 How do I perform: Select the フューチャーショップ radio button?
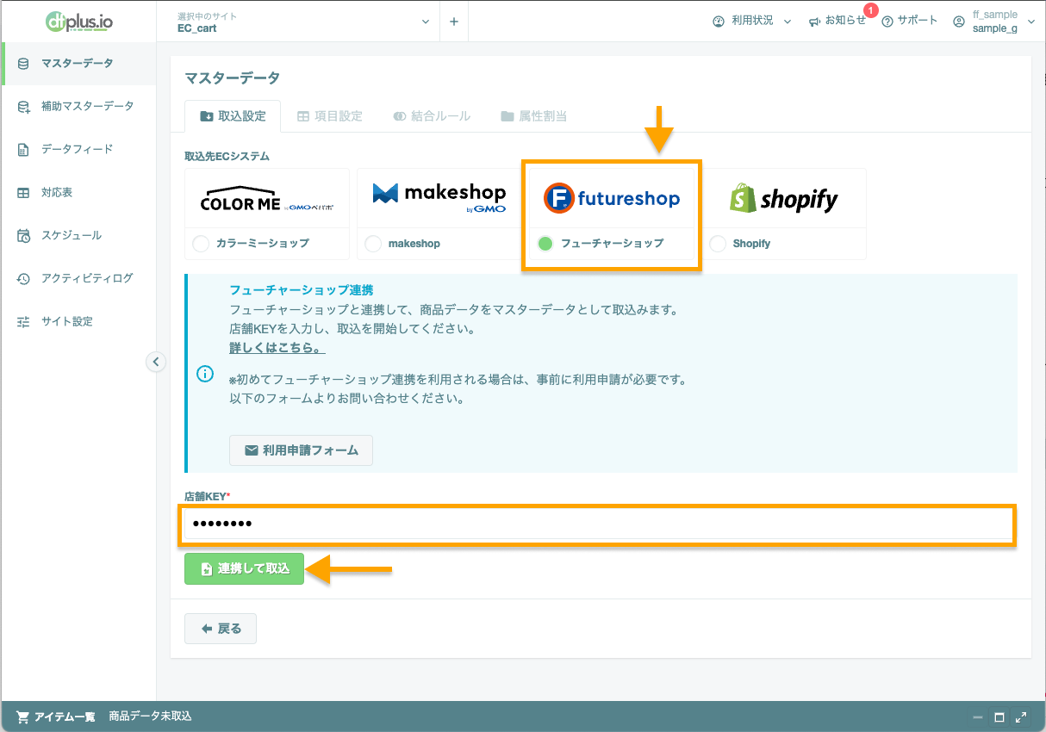(x=545, y=244)
